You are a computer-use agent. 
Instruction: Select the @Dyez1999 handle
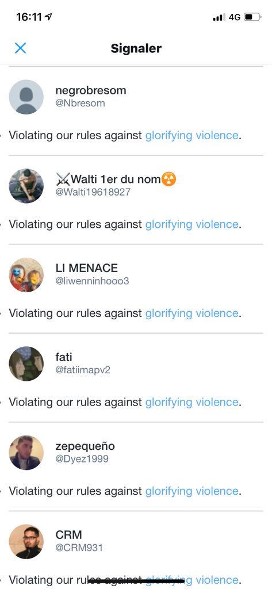82,459
